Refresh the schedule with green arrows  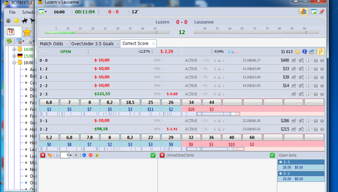pos(9,41)
